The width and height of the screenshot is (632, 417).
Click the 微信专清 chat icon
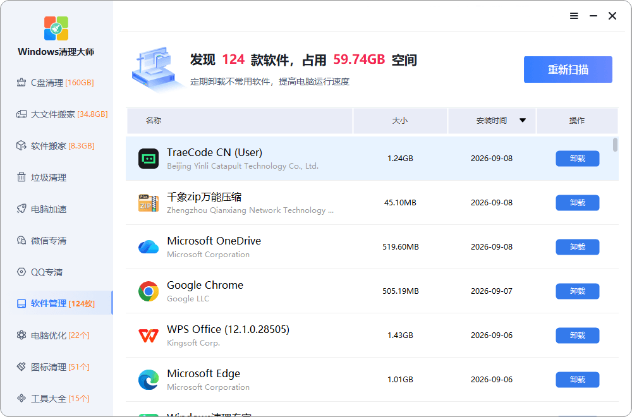(21, 241)
